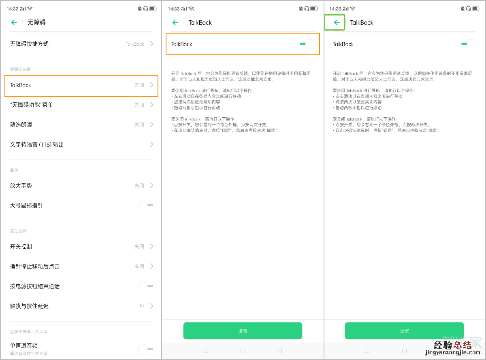Screen dimensions: 486x360
Task: Turn off the TalkBack switch on the right screen
Action: (469, 44)
